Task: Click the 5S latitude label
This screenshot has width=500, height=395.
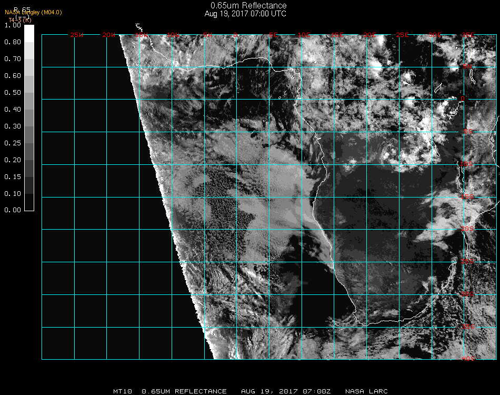Action: pyautogui.click(x=468, y=132)
